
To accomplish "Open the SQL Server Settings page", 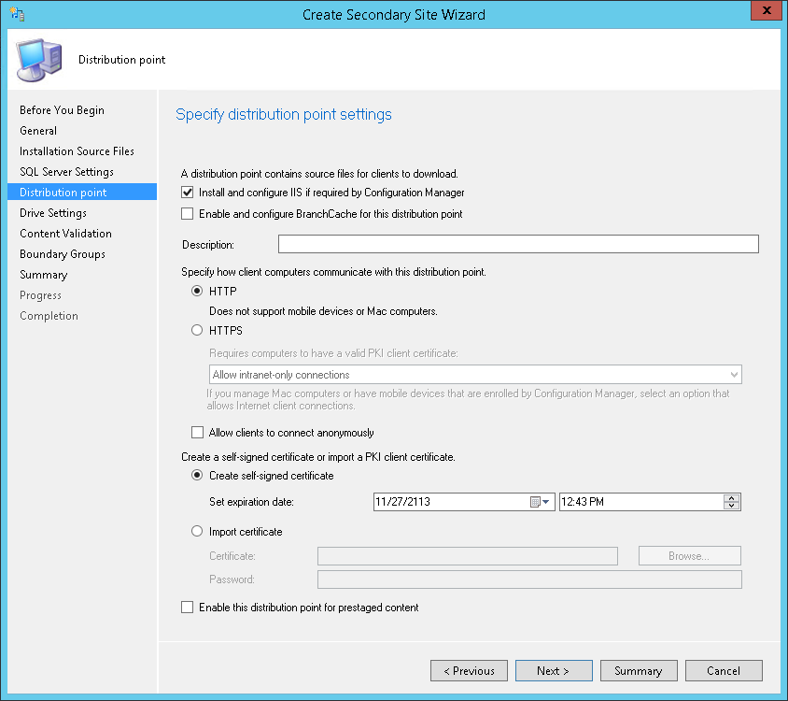I will pos(66,172).
